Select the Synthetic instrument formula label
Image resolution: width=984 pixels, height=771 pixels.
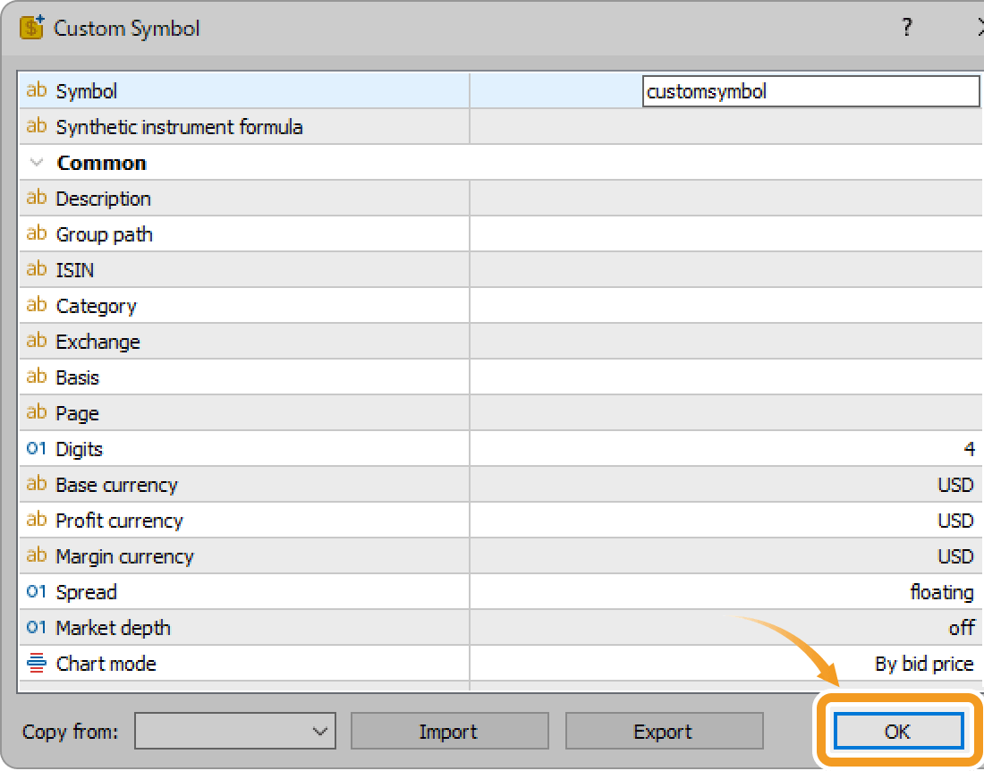(180, 127)
